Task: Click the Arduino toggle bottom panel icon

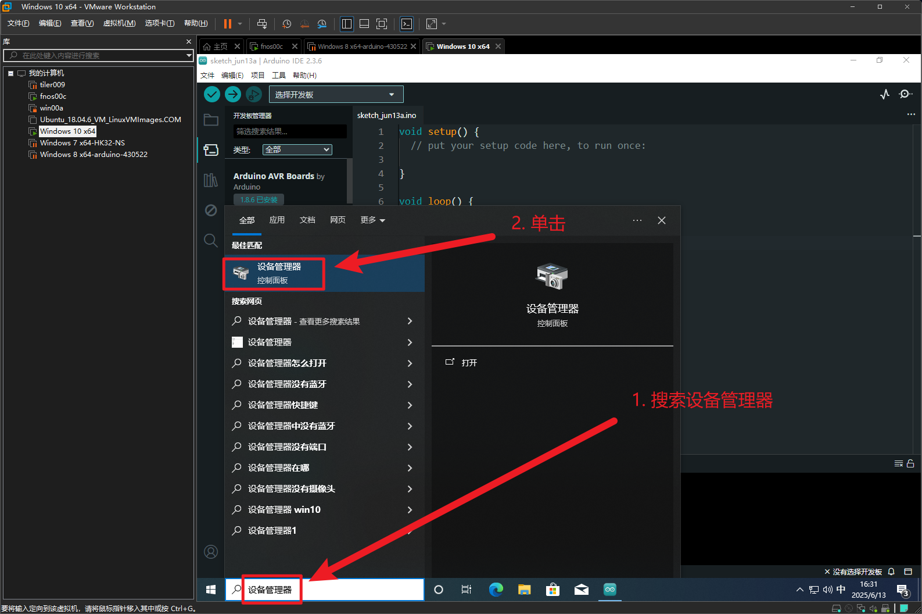Action: tap(908, 572)
